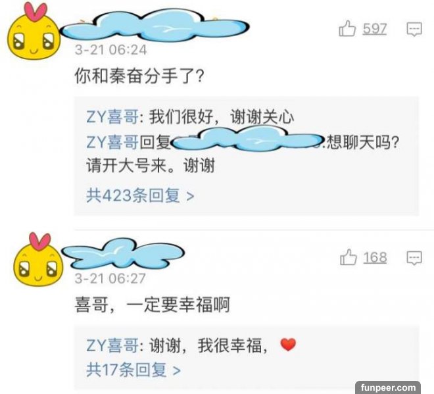
Task: Expand the 共423条回复 thread
Action: point(140,195)
